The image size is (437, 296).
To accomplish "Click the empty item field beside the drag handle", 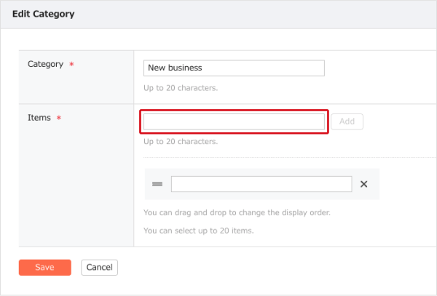I will pyautogui.click(x=261, y=184).
